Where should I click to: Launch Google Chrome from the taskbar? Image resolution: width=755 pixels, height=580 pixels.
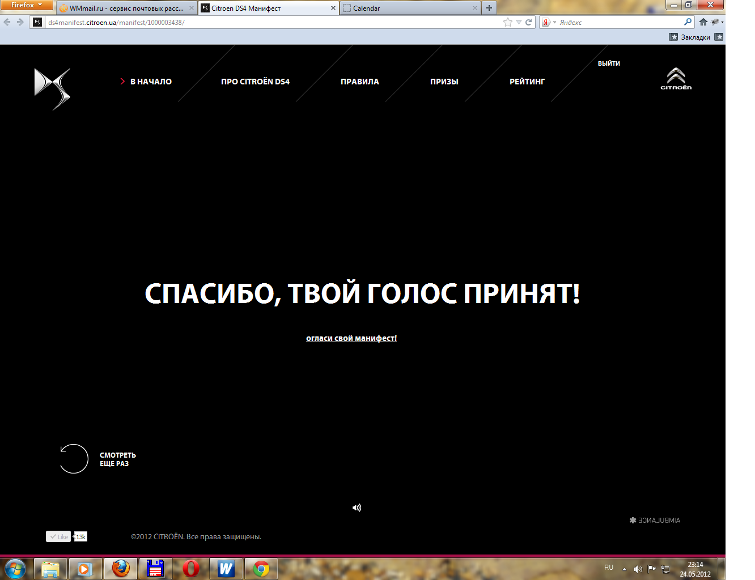[261, 569]
